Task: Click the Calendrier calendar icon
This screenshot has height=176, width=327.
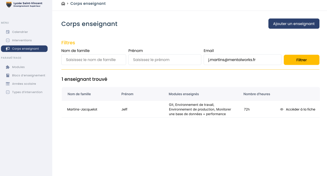Action: [x=8, y=32]
